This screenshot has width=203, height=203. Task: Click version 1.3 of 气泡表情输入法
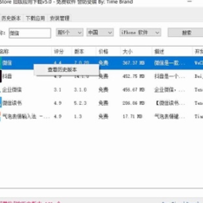78,117
